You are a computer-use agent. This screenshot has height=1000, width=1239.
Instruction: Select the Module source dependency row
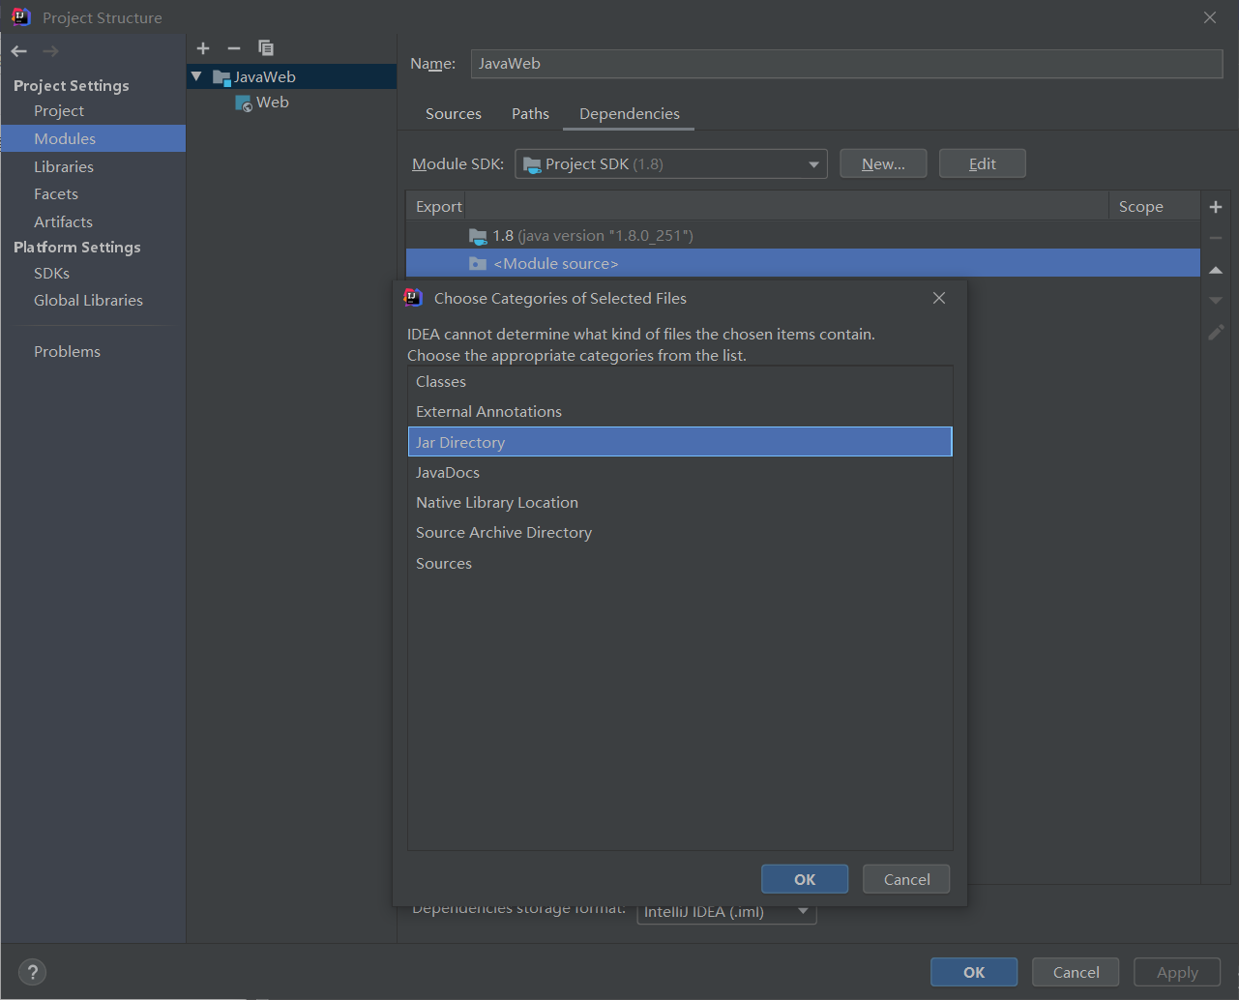pos(803,263)
